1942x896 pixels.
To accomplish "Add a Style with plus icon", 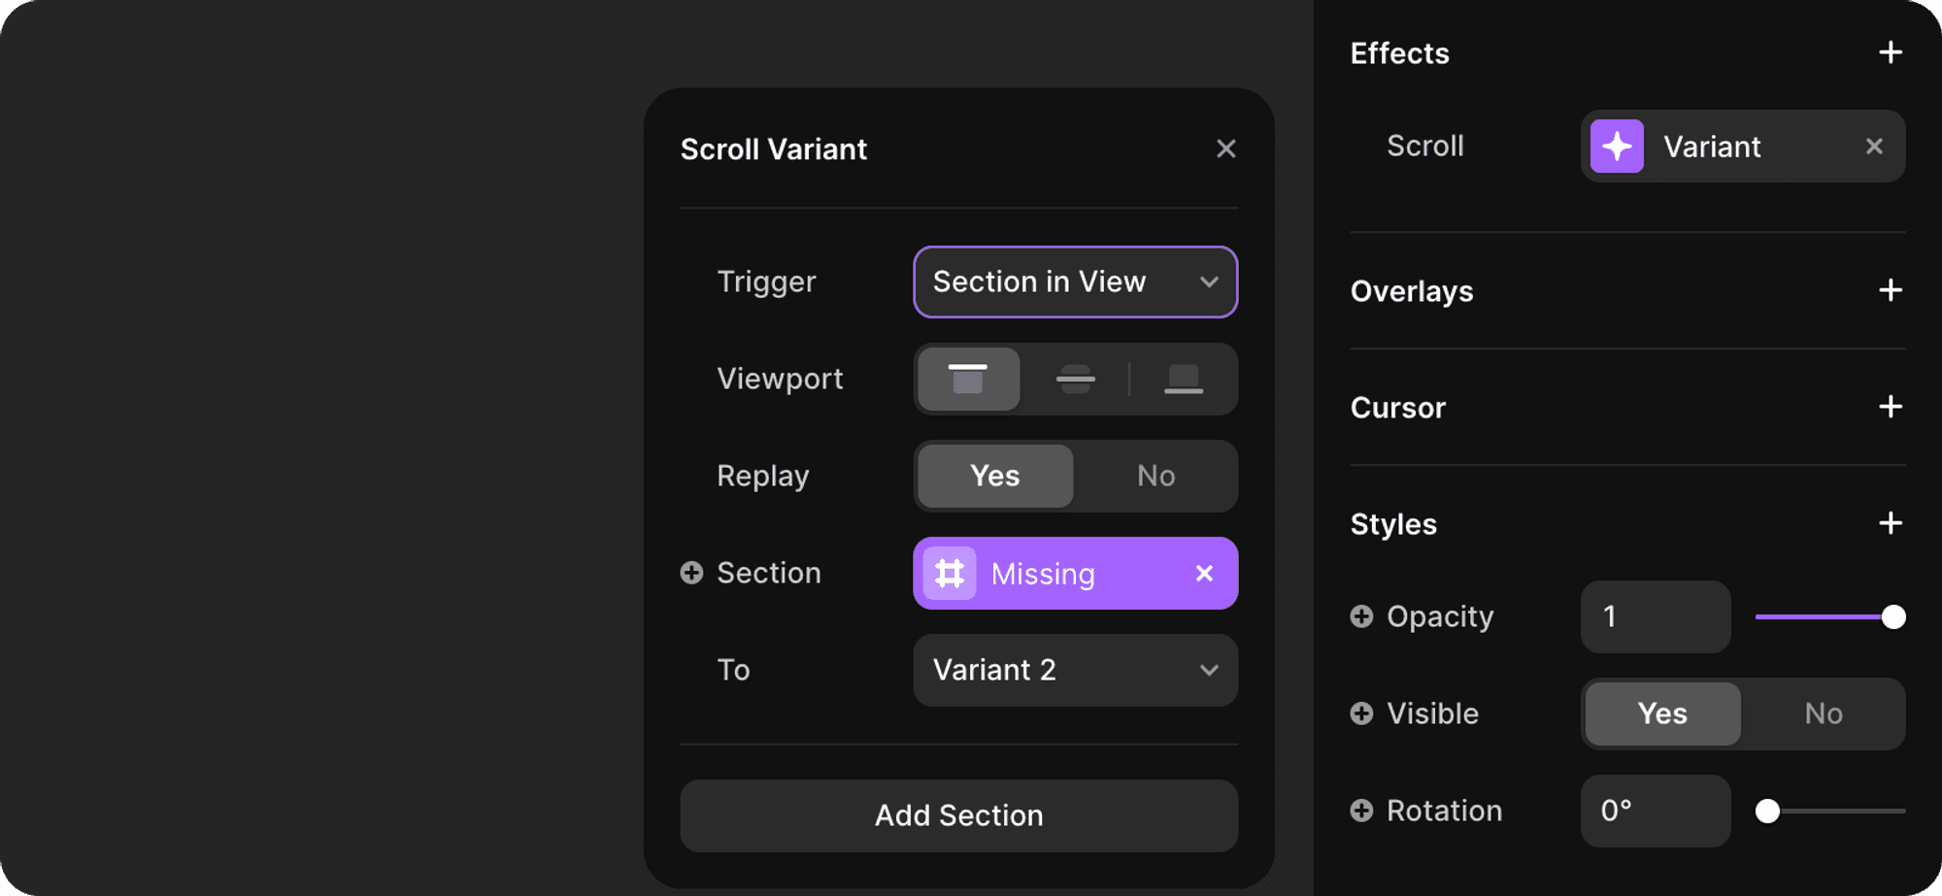I will click(1890, 523).
